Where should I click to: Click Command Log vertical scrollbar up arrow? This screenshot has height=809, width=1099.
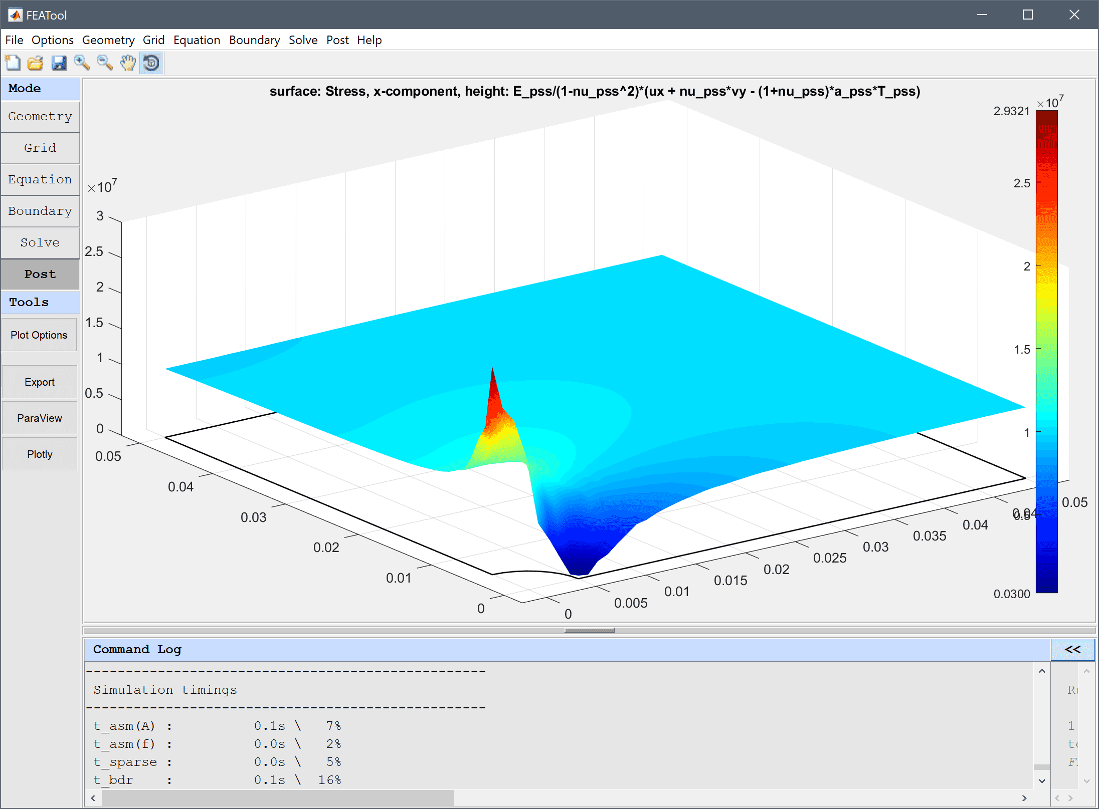[x=1042, y=671]
